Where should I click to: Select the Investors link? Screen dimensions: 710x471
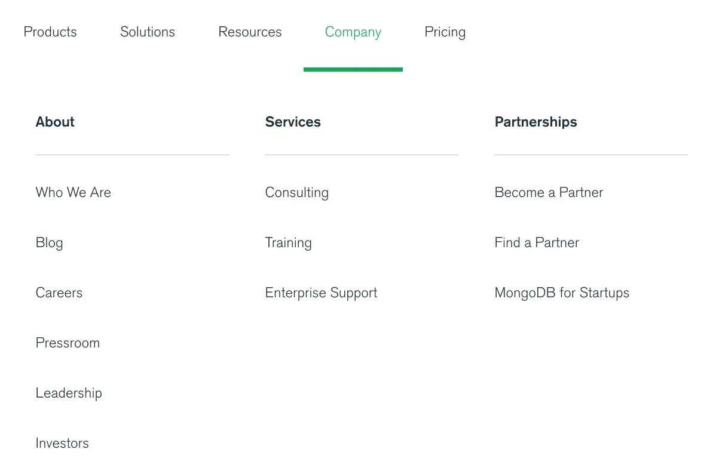(62, 443)
